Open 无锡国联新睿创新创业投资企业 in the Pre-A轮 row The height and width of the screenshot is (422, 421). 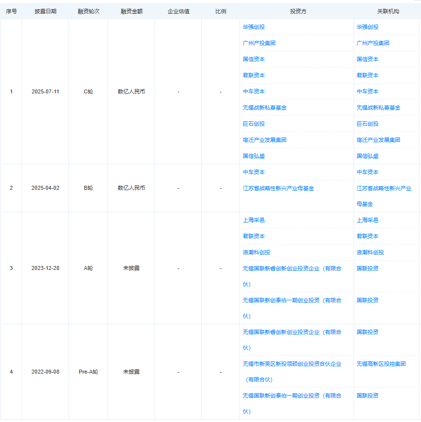click(292, 340)
